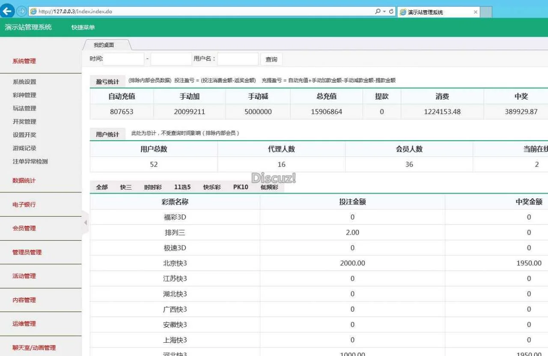548x356 pixels.
Task: Open a new blank browser tab
Action: click(x=486, y=12)
